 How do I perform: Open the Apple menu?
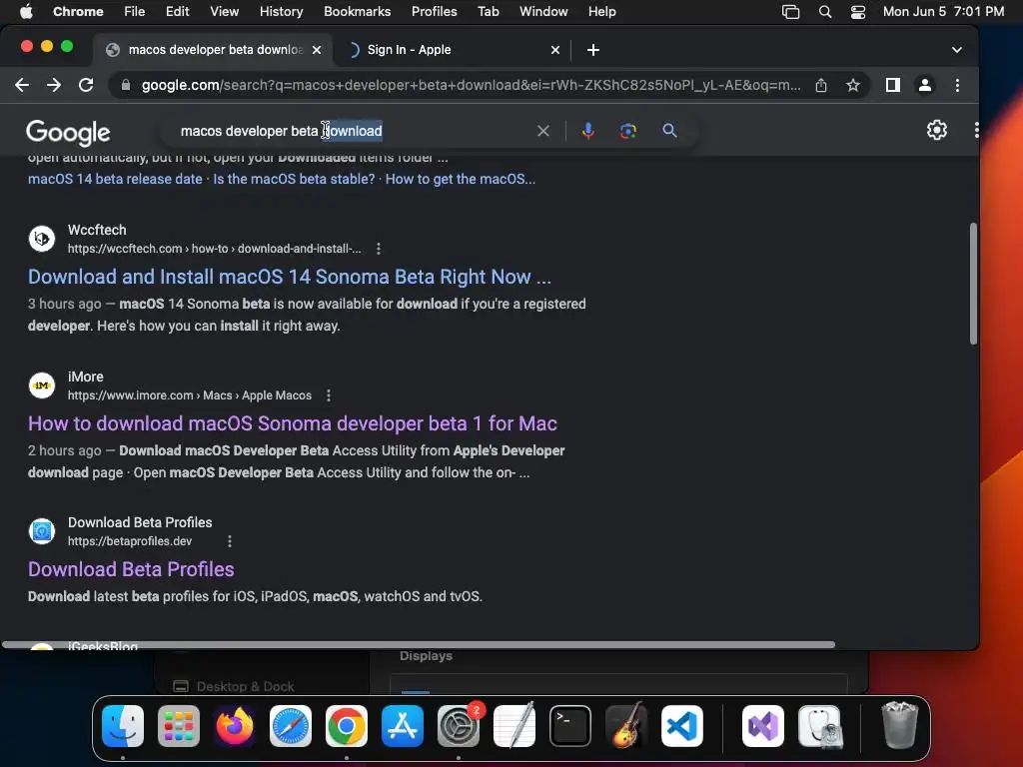pyautogui.click(x=26, y=11)
